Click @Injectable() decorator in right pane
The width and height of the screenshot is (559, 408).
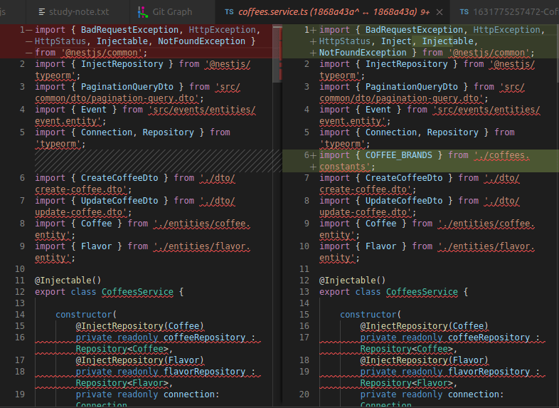[352, 281]
